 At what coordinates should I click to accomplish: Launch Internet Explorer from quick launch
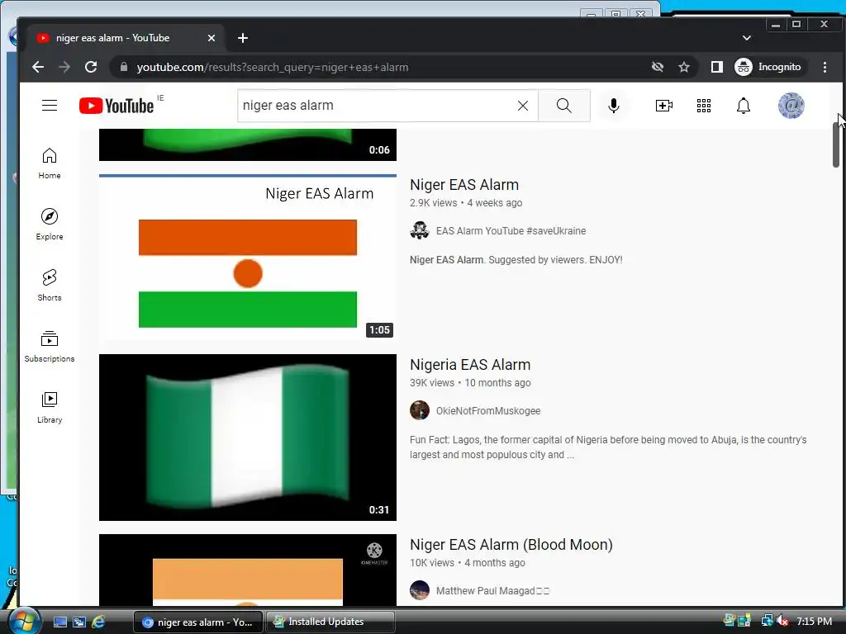click(x=98, y=622)
